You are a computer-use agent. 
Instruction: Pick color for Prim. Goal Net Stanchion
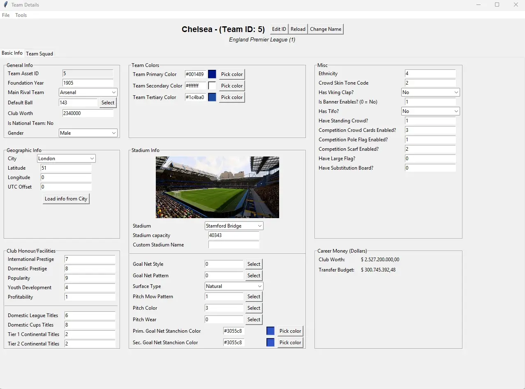pyautogui.click(x=290, y=331)
